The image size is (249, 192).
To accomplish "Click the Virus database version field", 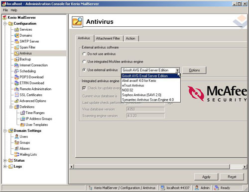I will (145, 109).
